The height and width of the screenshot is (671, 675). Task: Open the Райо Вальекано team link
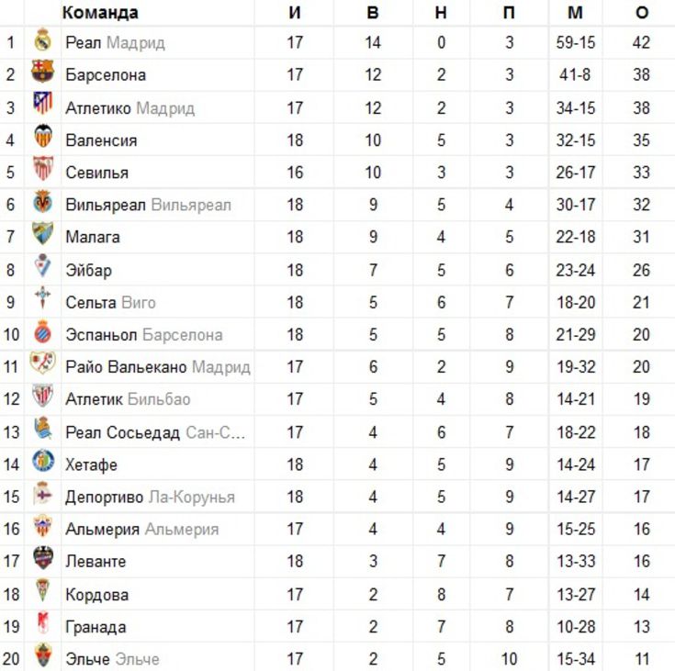pos(158,367)
